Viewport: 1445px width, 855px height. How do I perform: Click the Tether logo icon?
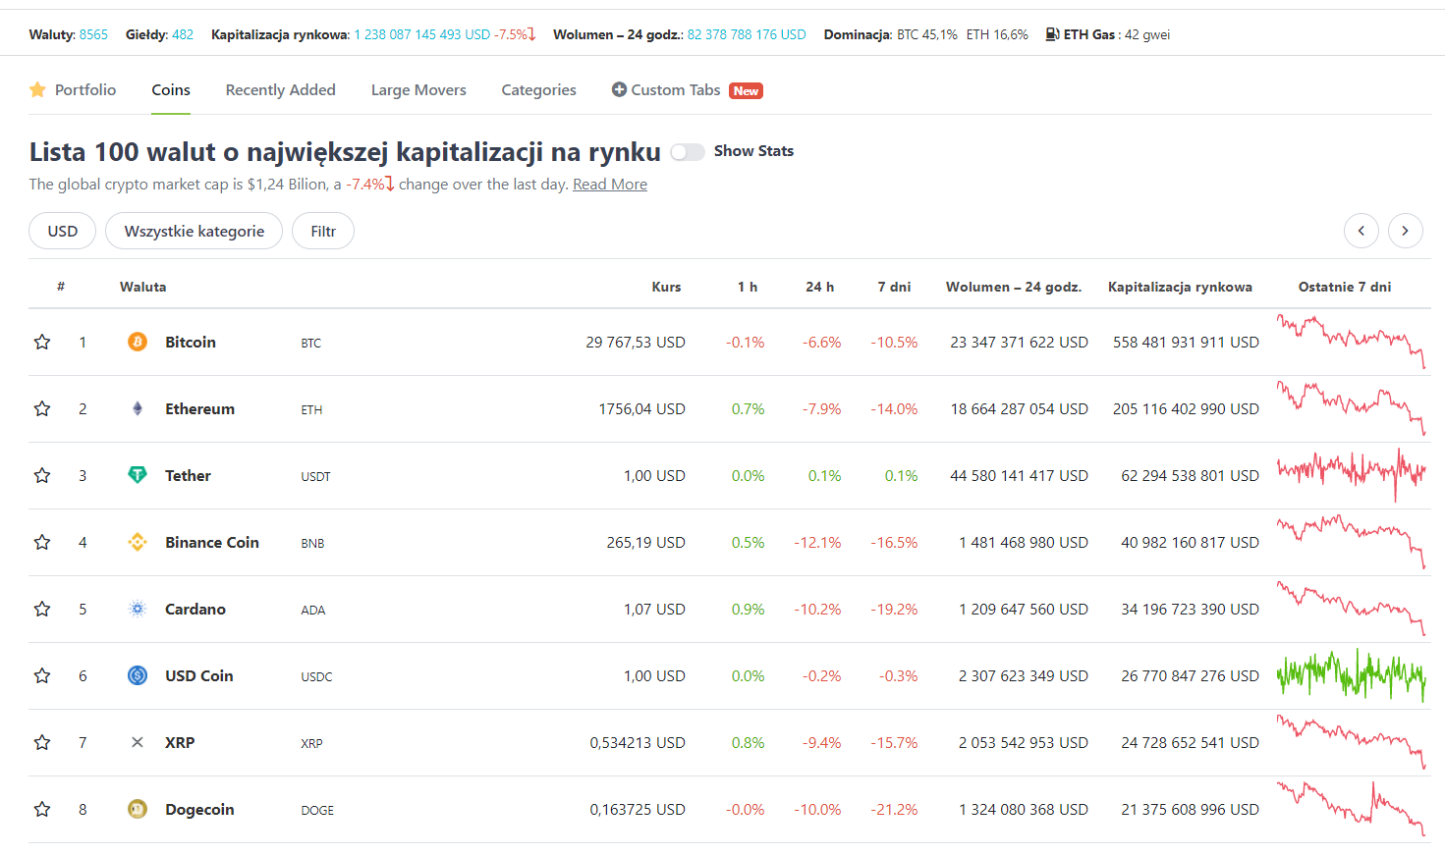[x=138, y=475]
